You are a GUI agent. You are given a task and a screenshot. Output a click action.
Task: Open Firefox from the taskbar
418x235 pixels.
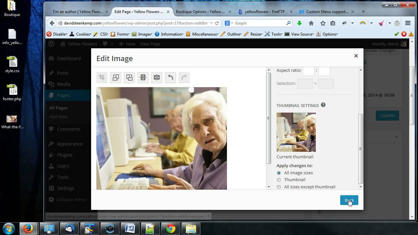coord(28,228)
